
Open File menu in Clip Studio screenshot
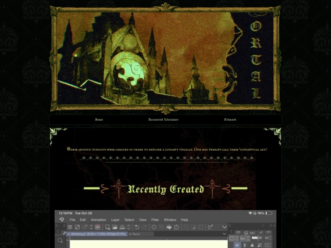pyautogui.click(x=72, y=220)
